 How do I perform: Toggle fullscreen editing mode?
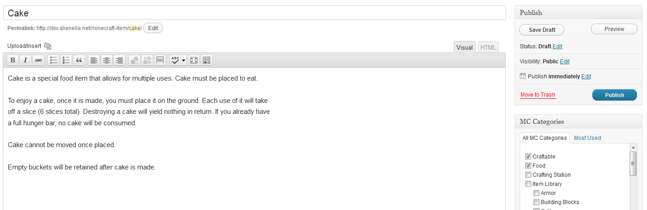click(x=193, y=60)
